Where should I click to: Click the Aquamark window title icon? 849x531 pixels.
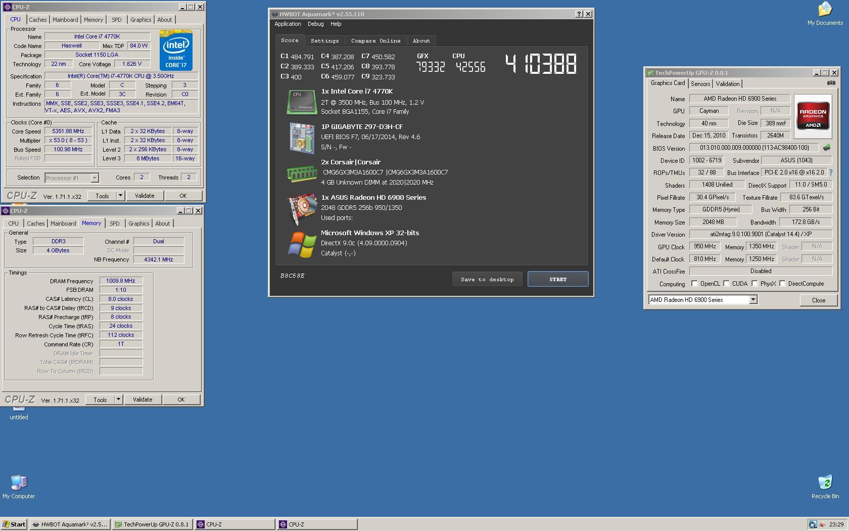coord(274,14)
